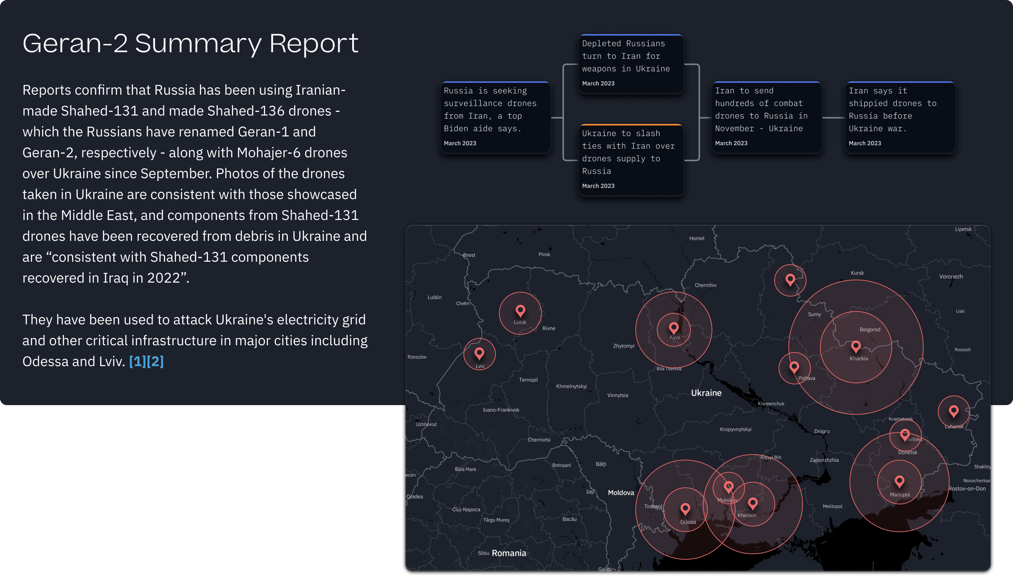The width and height of the screenshot is (1013, 576).
Task: Open citation link [2]
Action: (155, 361)
